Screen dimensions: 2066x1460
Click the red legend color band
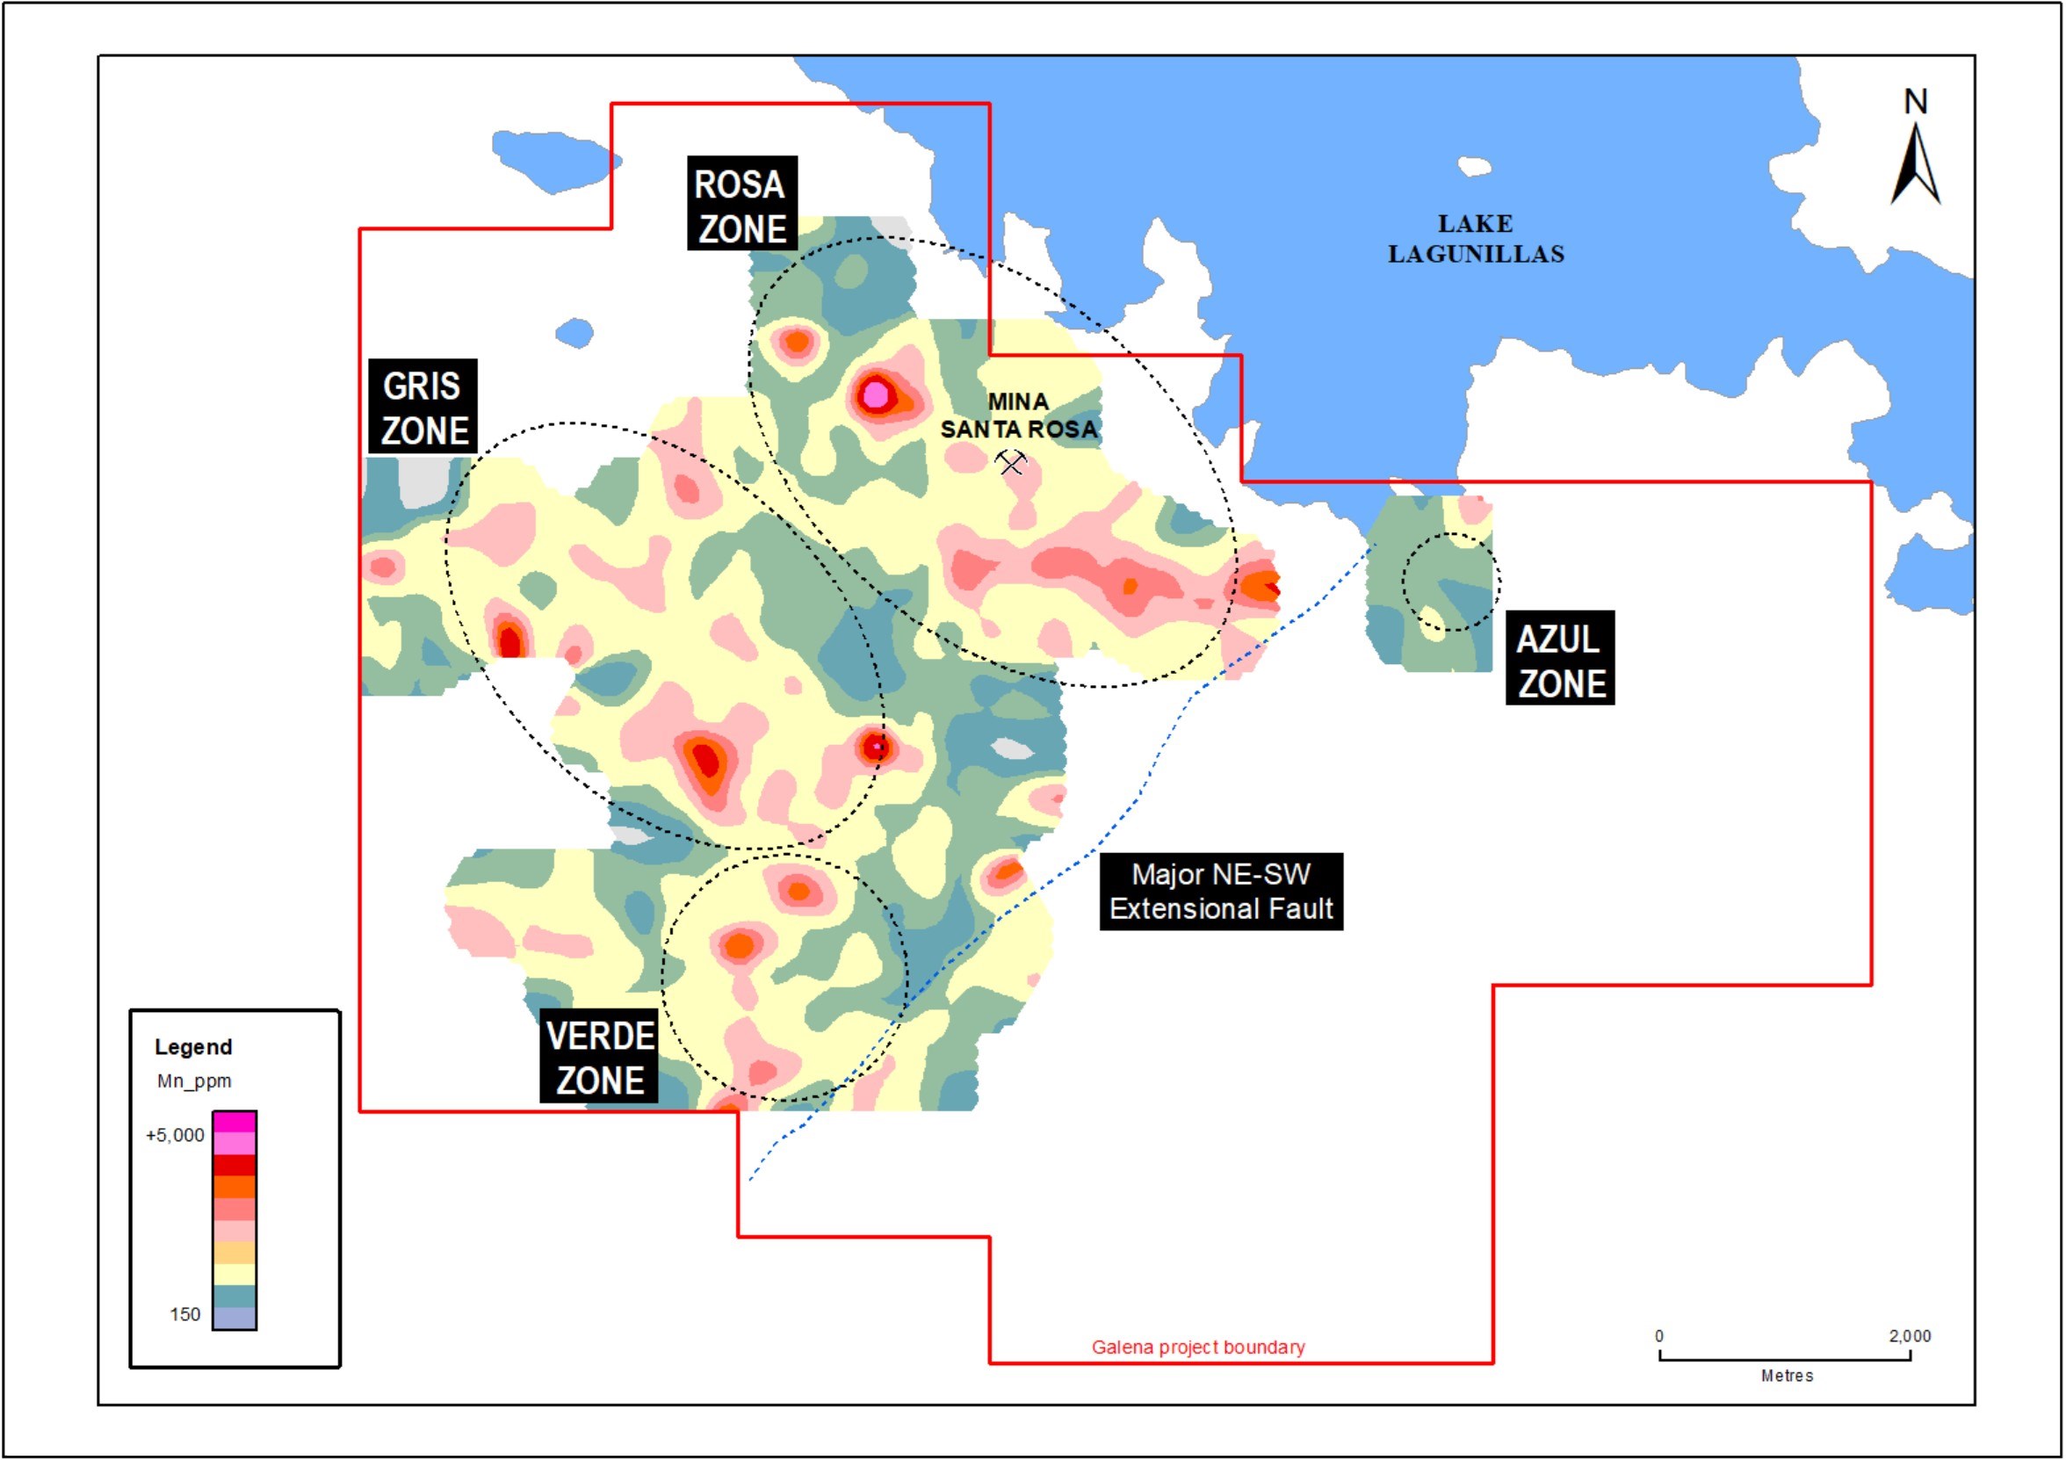pyautogui.click(x=235, y=1166)
